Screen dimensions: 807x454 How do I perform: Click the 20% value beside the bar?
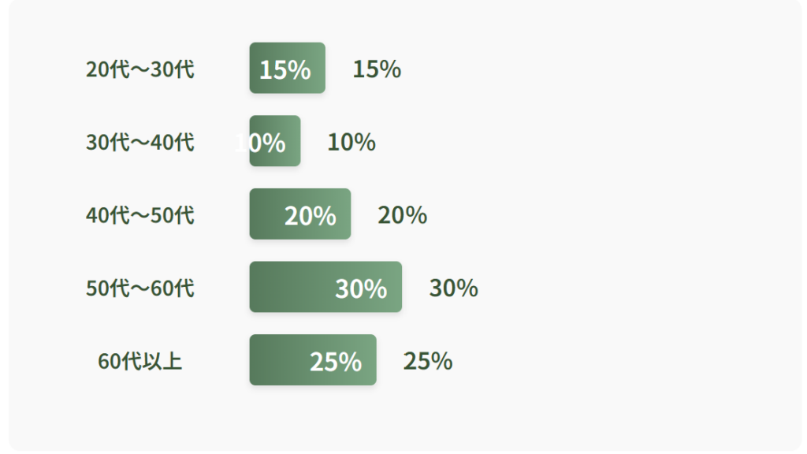tap(402, 215)
